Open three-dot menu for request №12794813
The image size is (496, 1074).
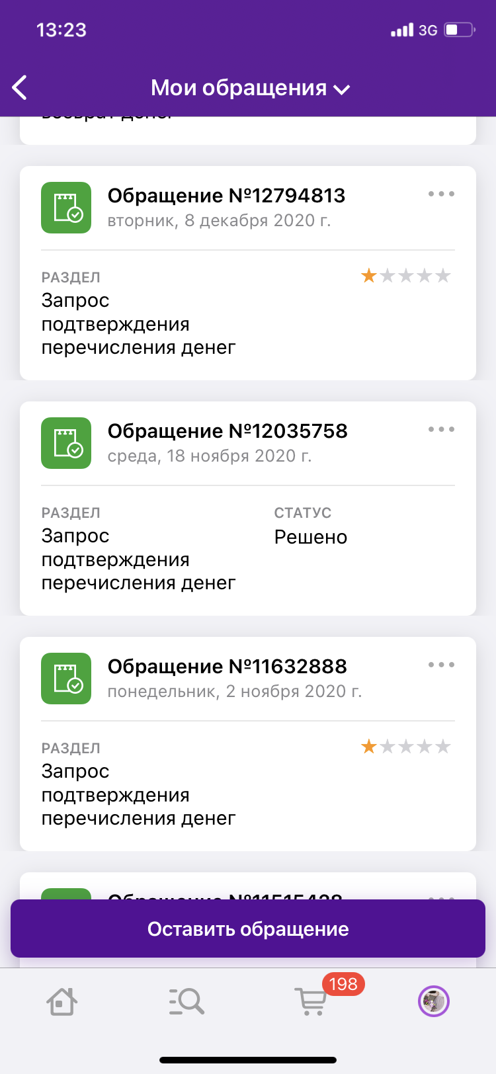441,194
